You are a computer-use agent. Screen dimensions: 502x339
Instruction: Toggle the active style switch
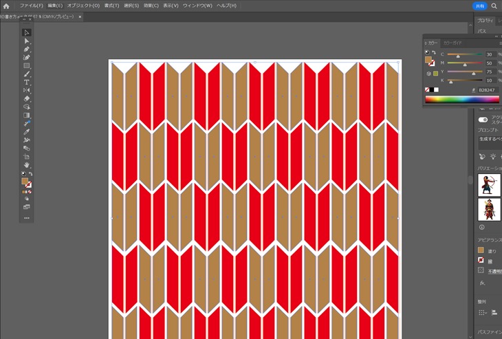(483, 120)
